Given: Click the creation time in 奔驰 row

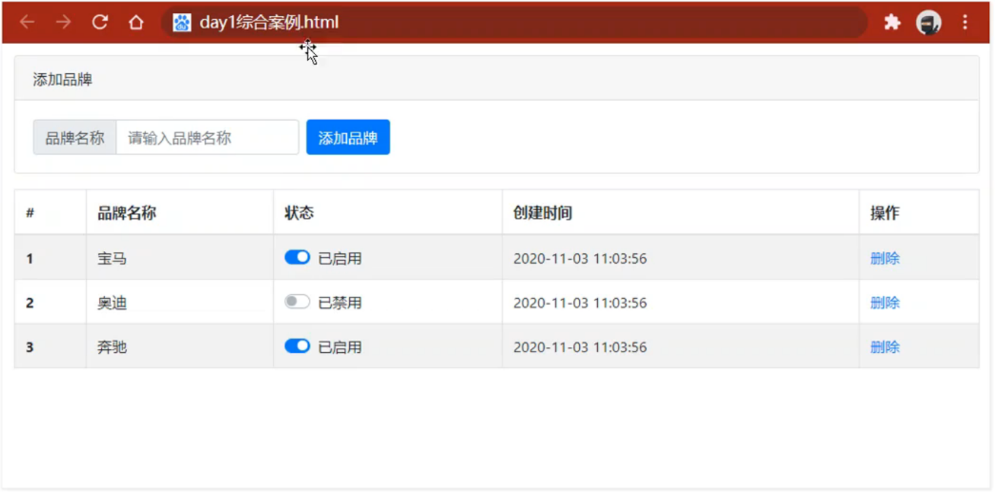Looking at the screenshot, I should coord(580,347).
